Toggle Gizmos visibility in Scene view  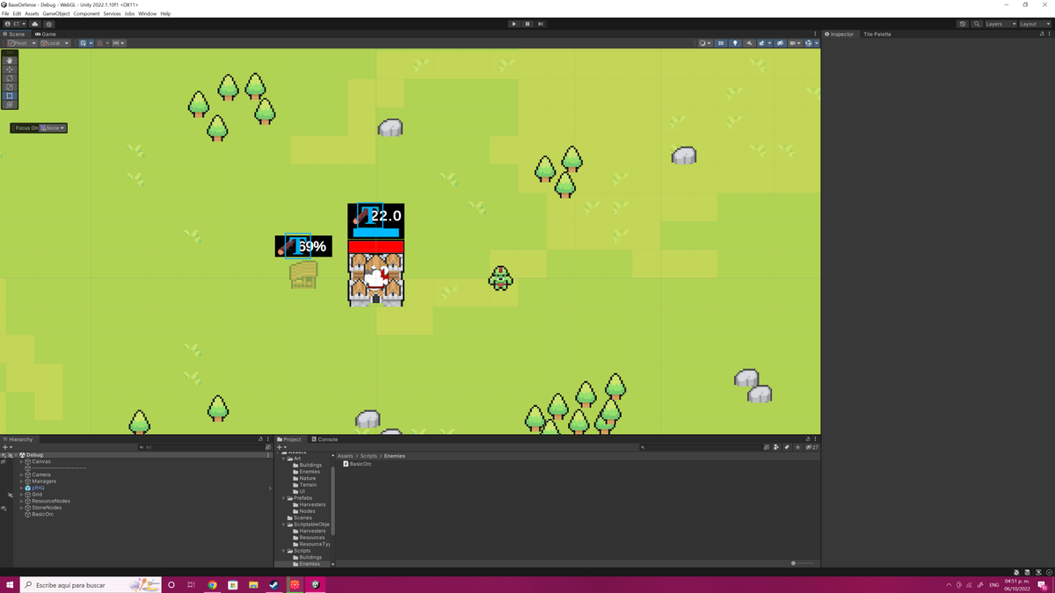(807, 43)
